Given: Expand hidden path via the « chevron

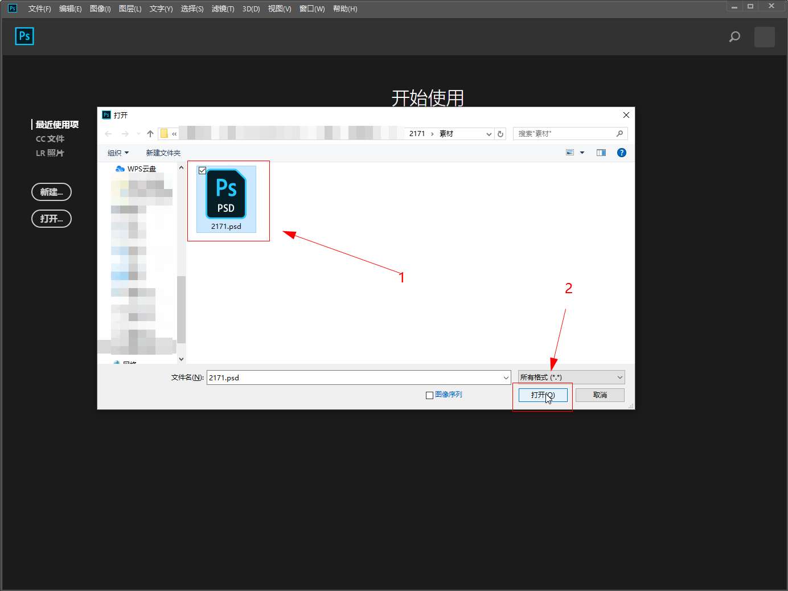Looking at the screenshot, I should 174,134.
